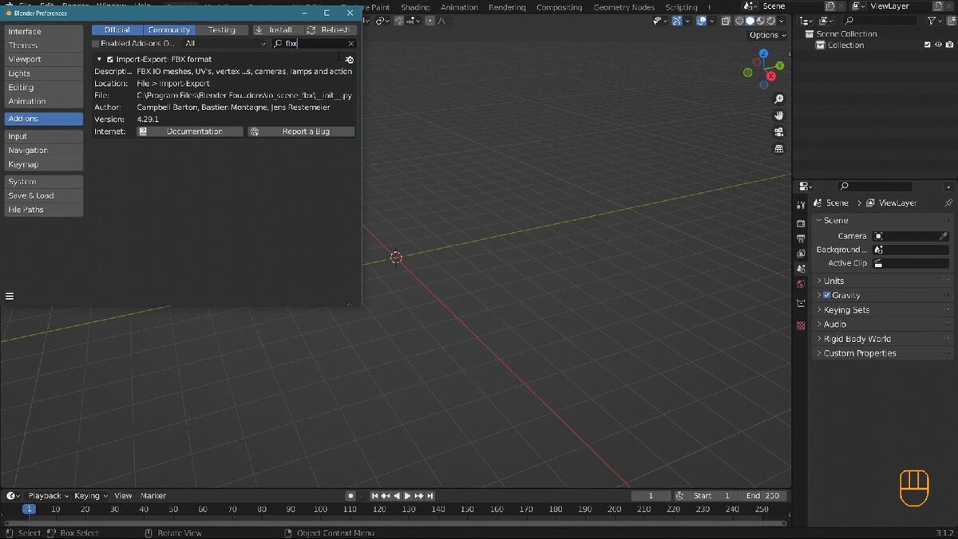Image resolution: width=958 pixels, height=539 pixels.
Task: Pin the properties editor with pin icon
Action: [948, 203]
